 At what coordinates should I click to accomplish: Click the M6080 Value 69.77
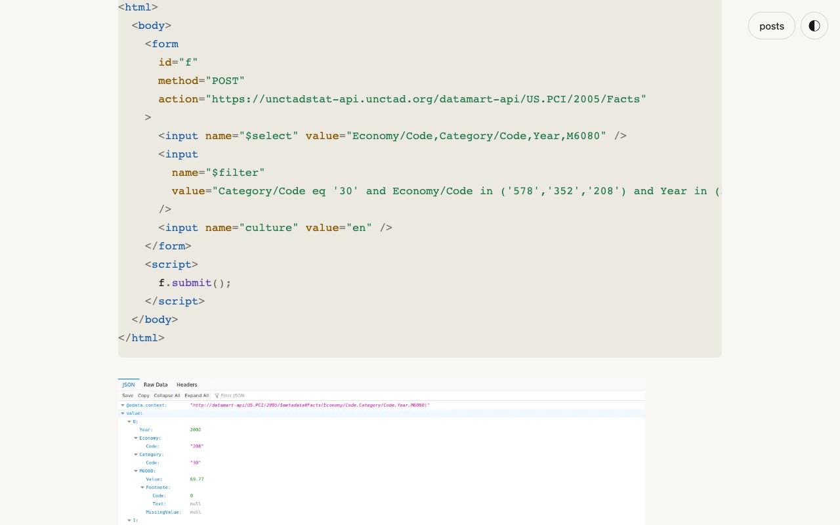(x=197, y=479)
